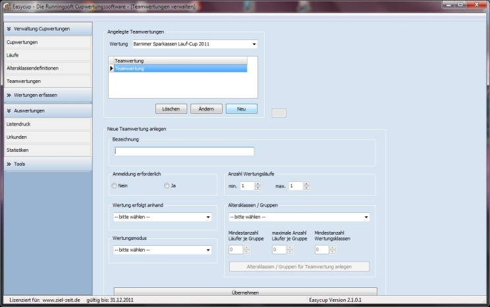
Task: Open Urkunden from the sidebar
Action: click(45, 137)
